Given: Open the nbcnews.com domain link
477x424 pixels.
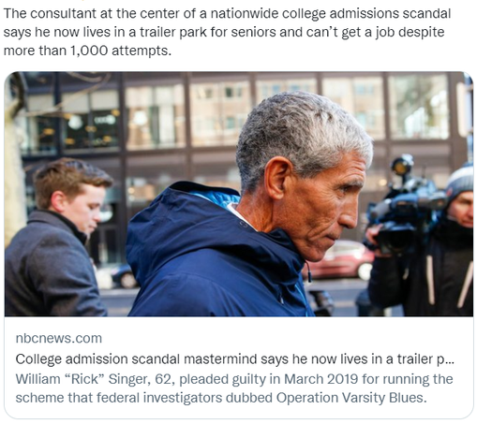Looking at the screenshot, I should (59, 338).
